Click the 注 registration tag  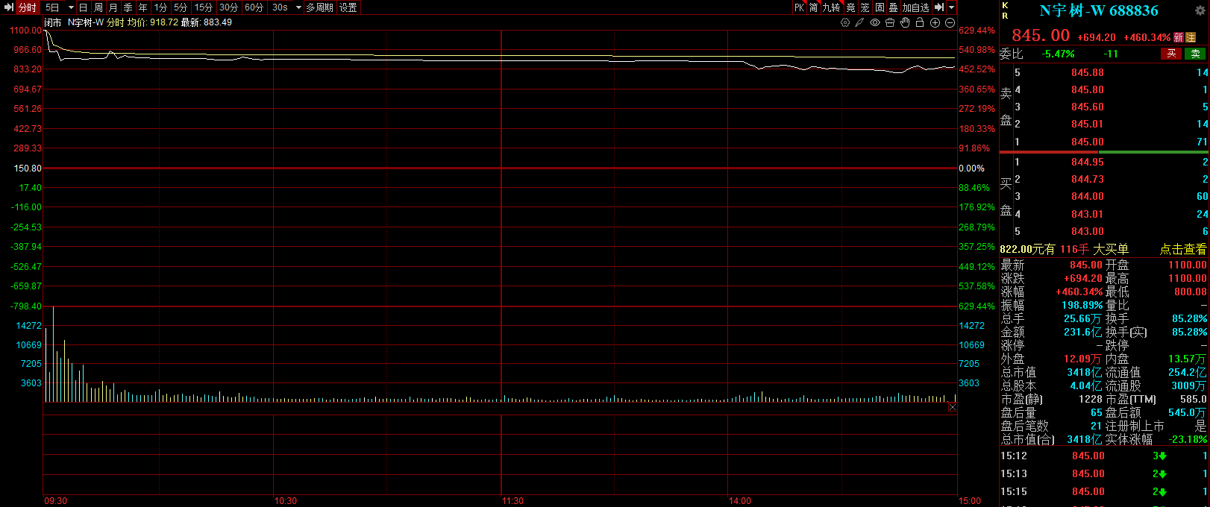[x=1191, y=37]
